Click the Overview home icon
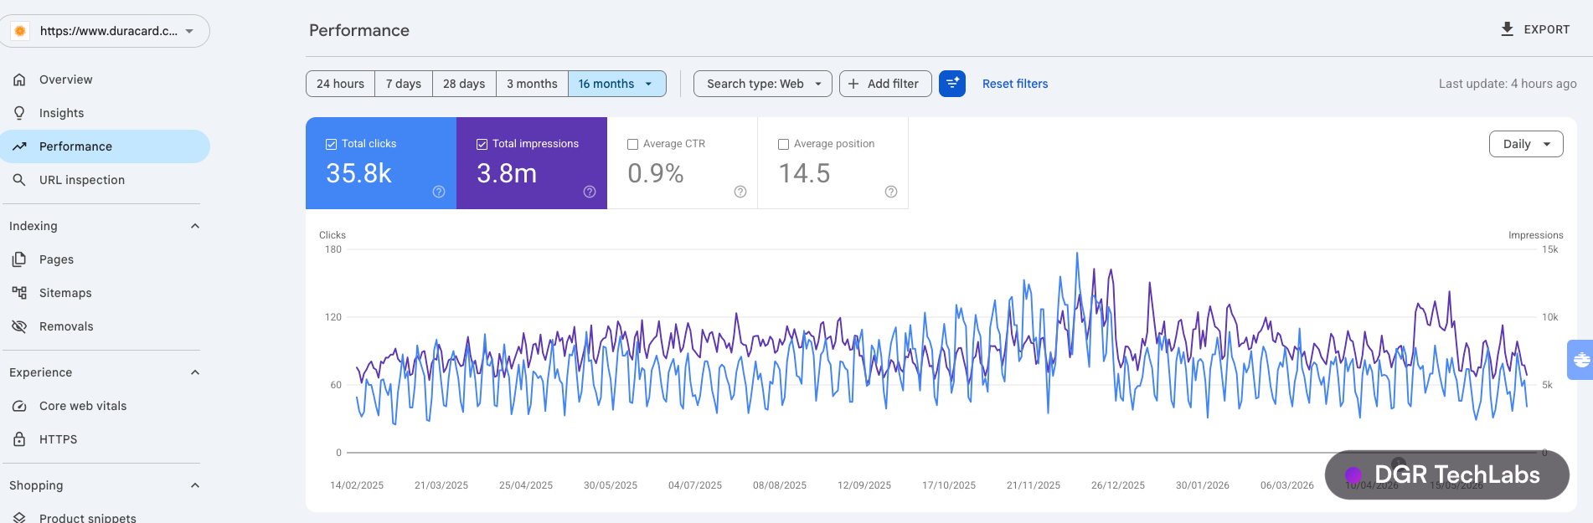The width and height of the screenshot is (1593, 523). (19, 79)
